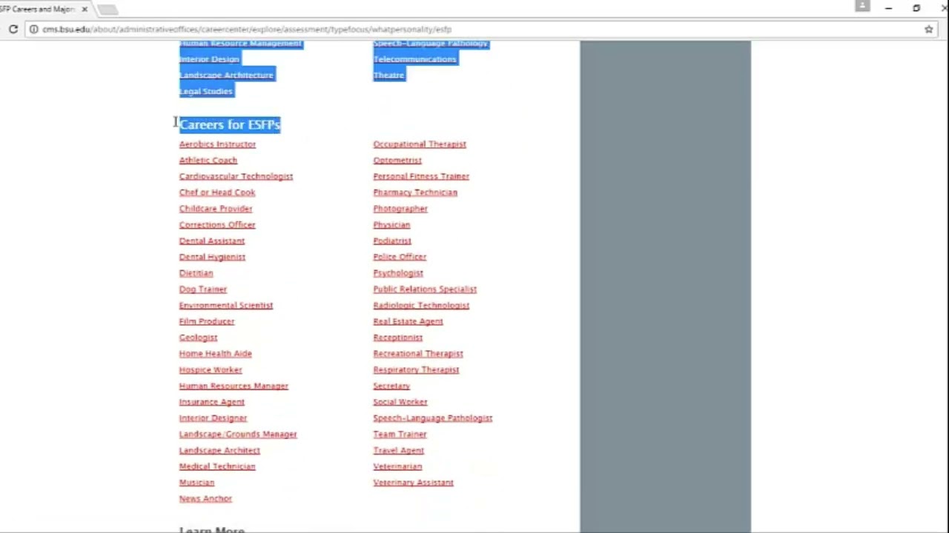Image resolution: width=949 pixels, height=533 pixels.
Task: Open the Medical Technician link
Action: [216, 466]
